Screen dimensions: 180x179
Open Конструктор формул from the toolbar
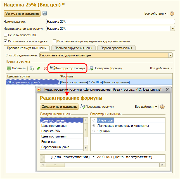(x=67, y=68)
